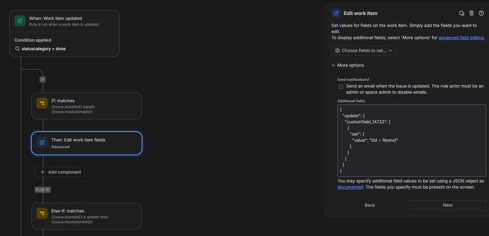Delete the component with the trash icon
Image resolution: width=489 pixels, height=236 pixels.
click(x=471, y=13)
